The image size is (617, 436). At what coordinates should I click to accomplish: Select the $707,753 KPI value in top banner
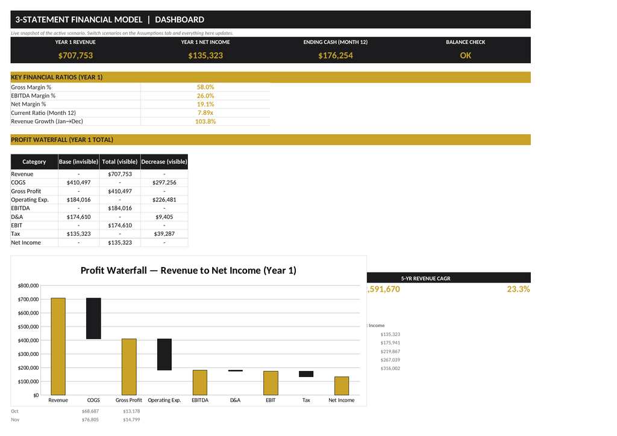(x=75, y=55)
